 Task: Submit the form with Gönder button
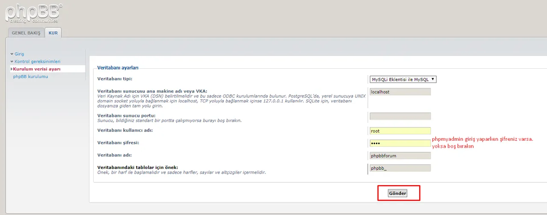pyautogui.click(x=397, y=193)
